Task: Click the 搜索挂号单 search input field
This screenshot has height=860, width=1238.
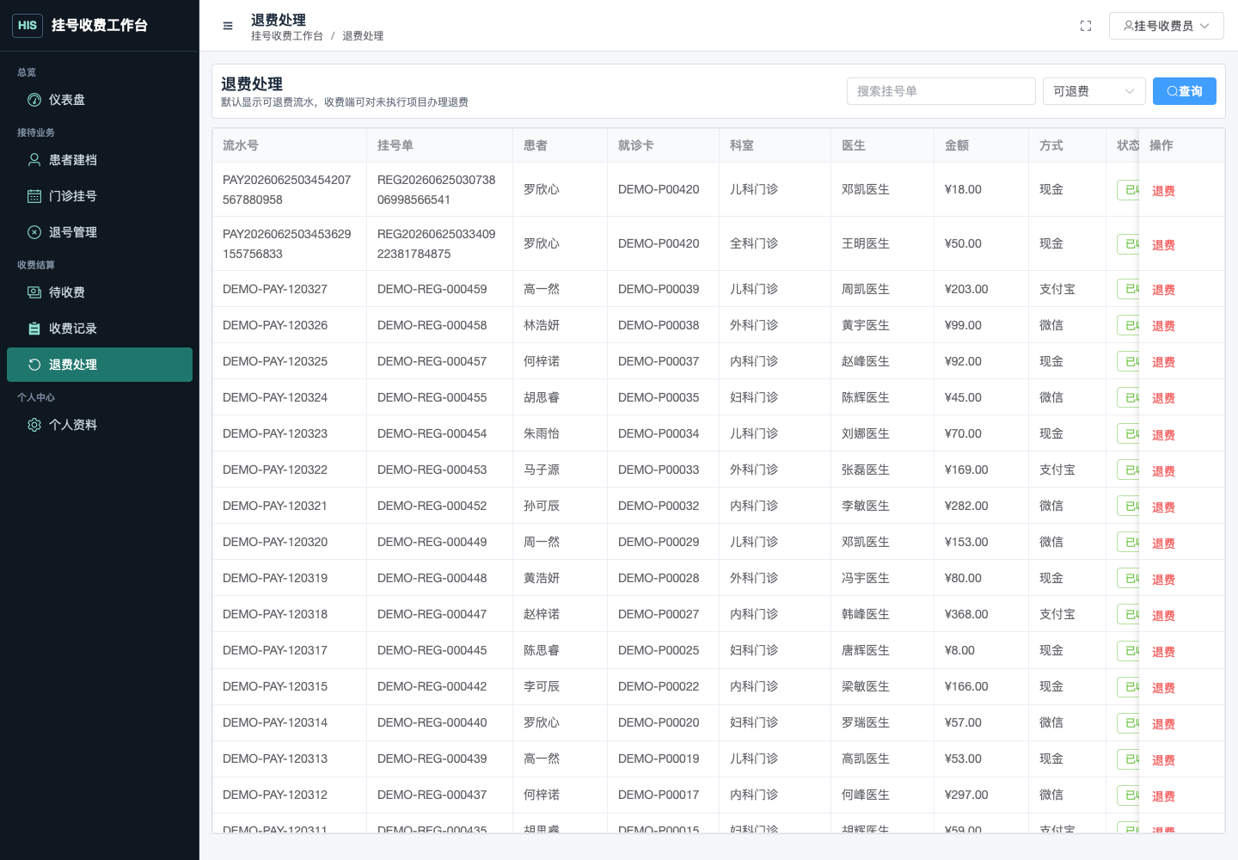Action: (x=941, y=91)
